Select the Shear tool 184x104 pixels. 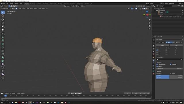(3, 74)
